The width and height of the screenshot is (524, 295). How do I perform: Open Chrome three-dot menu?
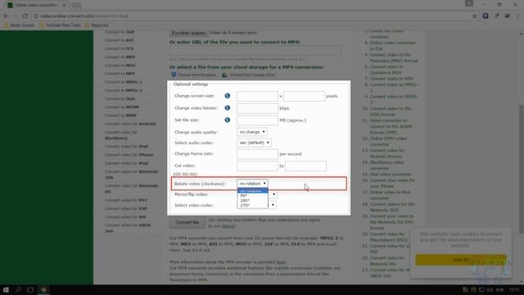(518, 16)
